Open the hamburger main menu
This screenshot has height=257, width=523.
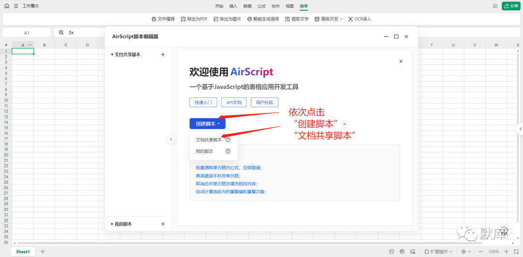point(16,6)
